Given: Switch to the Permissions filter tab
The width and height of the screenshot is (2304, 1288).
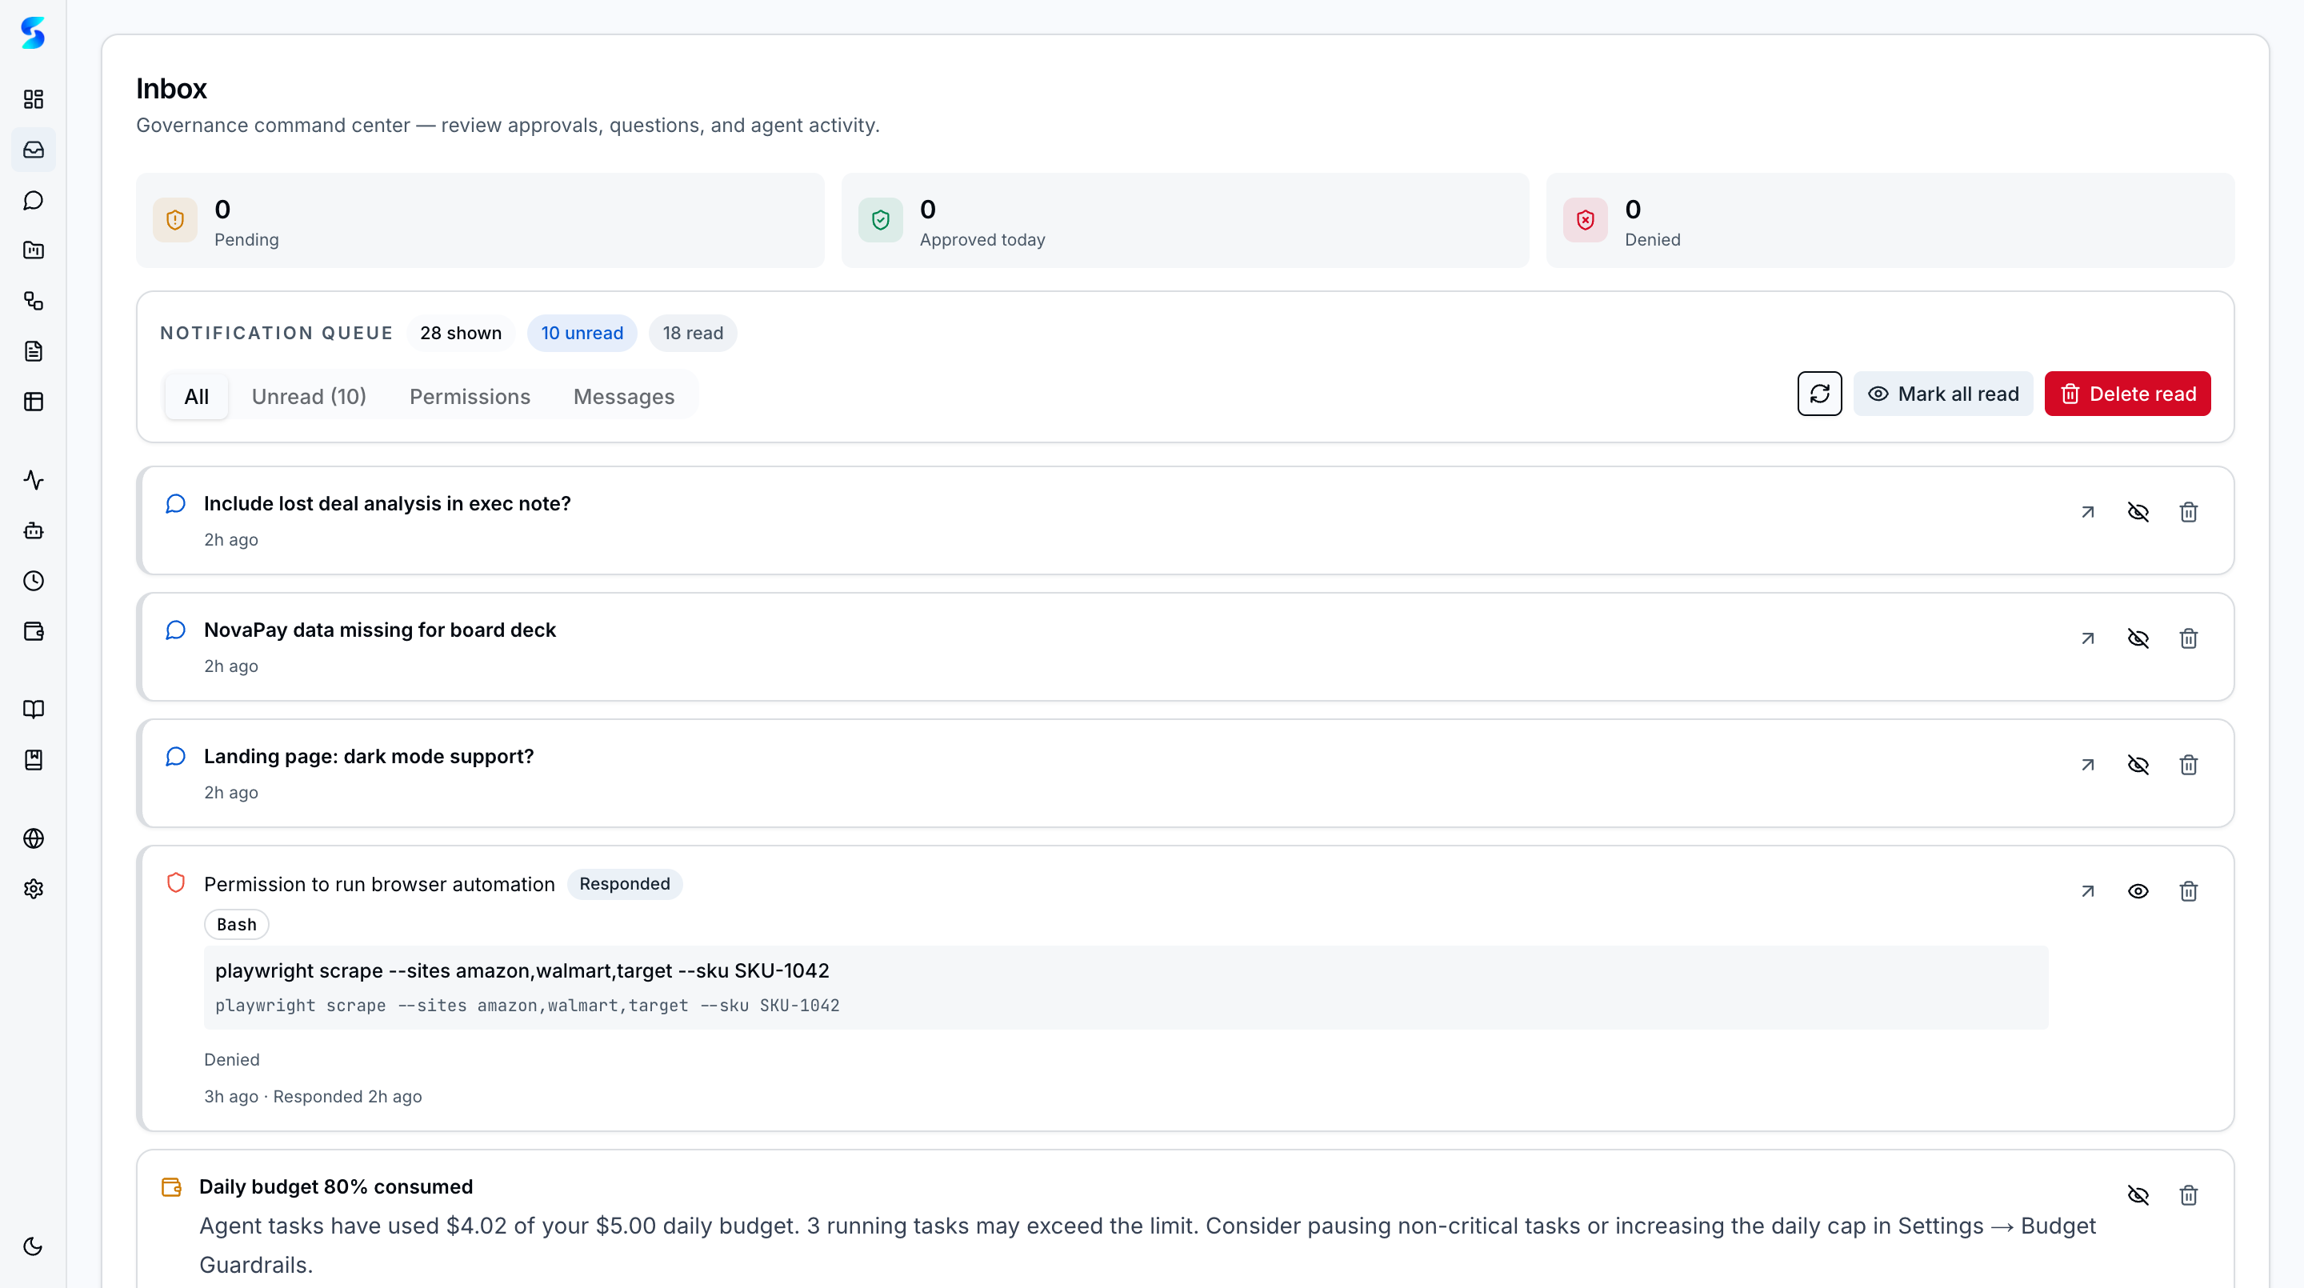Looking at the screenshot, I should pyautogui.click(x=470, y=396).
